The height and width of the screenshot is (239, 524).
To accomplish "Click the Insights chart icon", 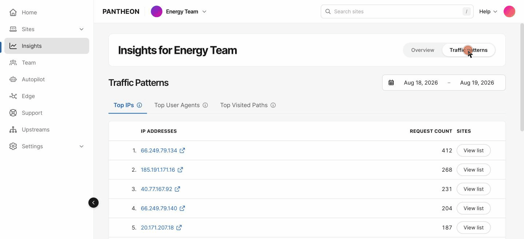I will [x=13, y=46].
